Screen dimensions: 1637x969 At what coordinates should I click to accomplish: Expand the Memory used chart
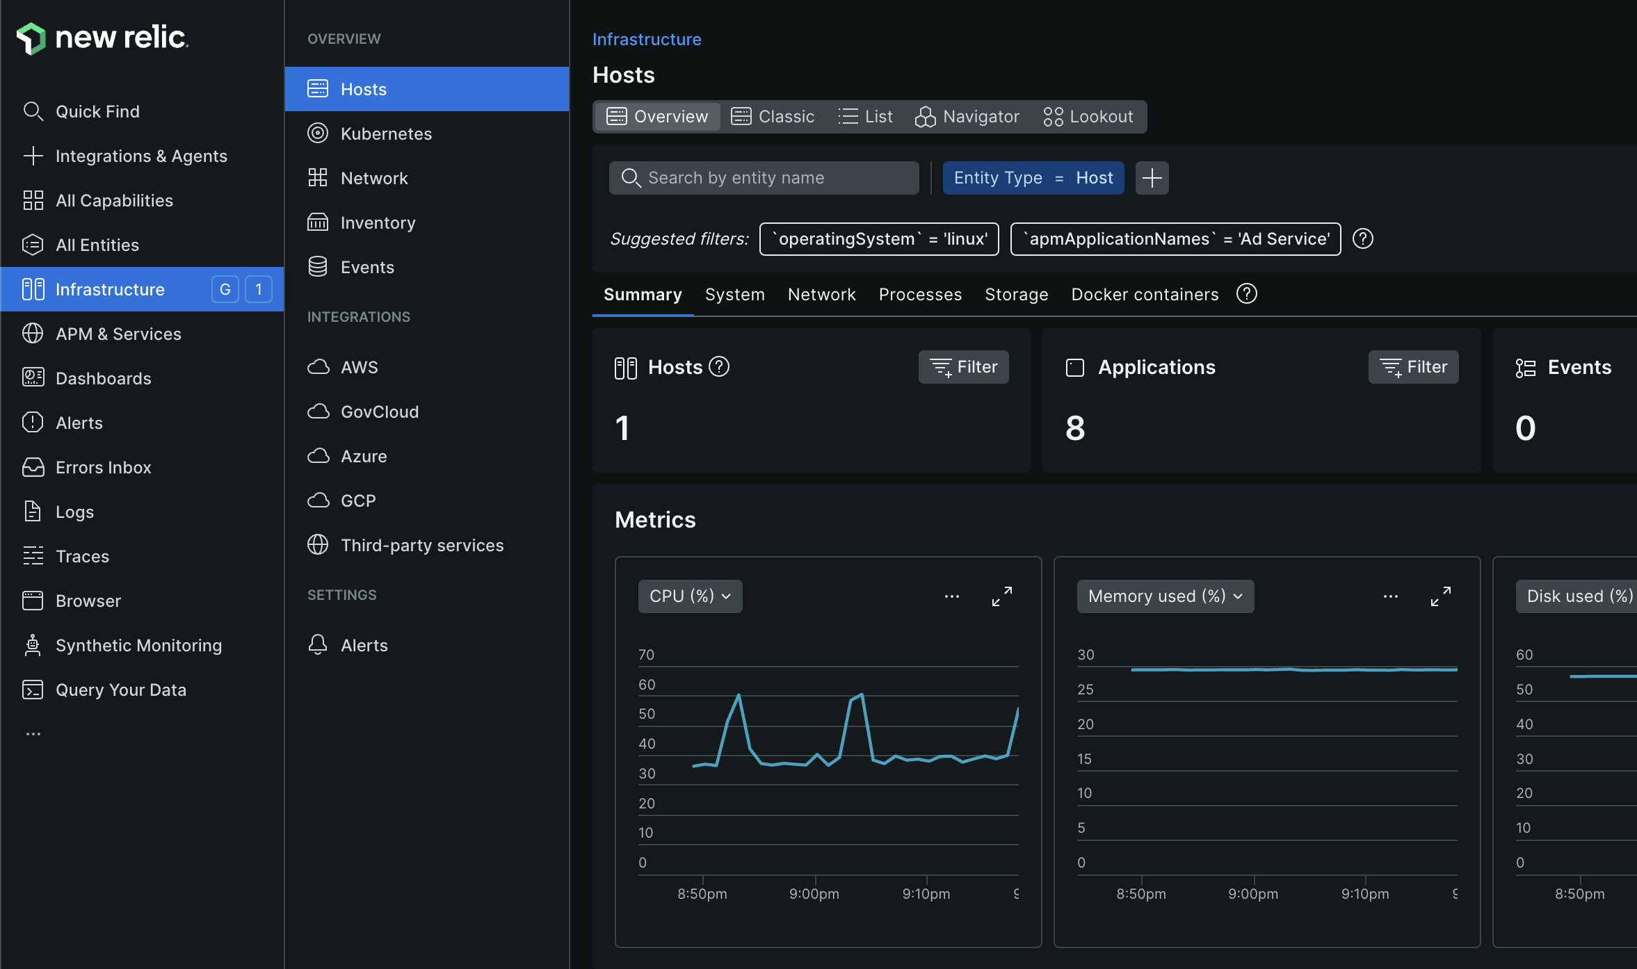(x=1441, y=596)
